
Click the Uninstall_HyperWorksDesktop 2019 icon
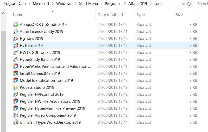coord(16,122)
